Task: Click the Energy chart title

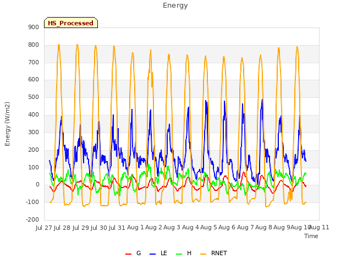Action: tap(175, 5)
